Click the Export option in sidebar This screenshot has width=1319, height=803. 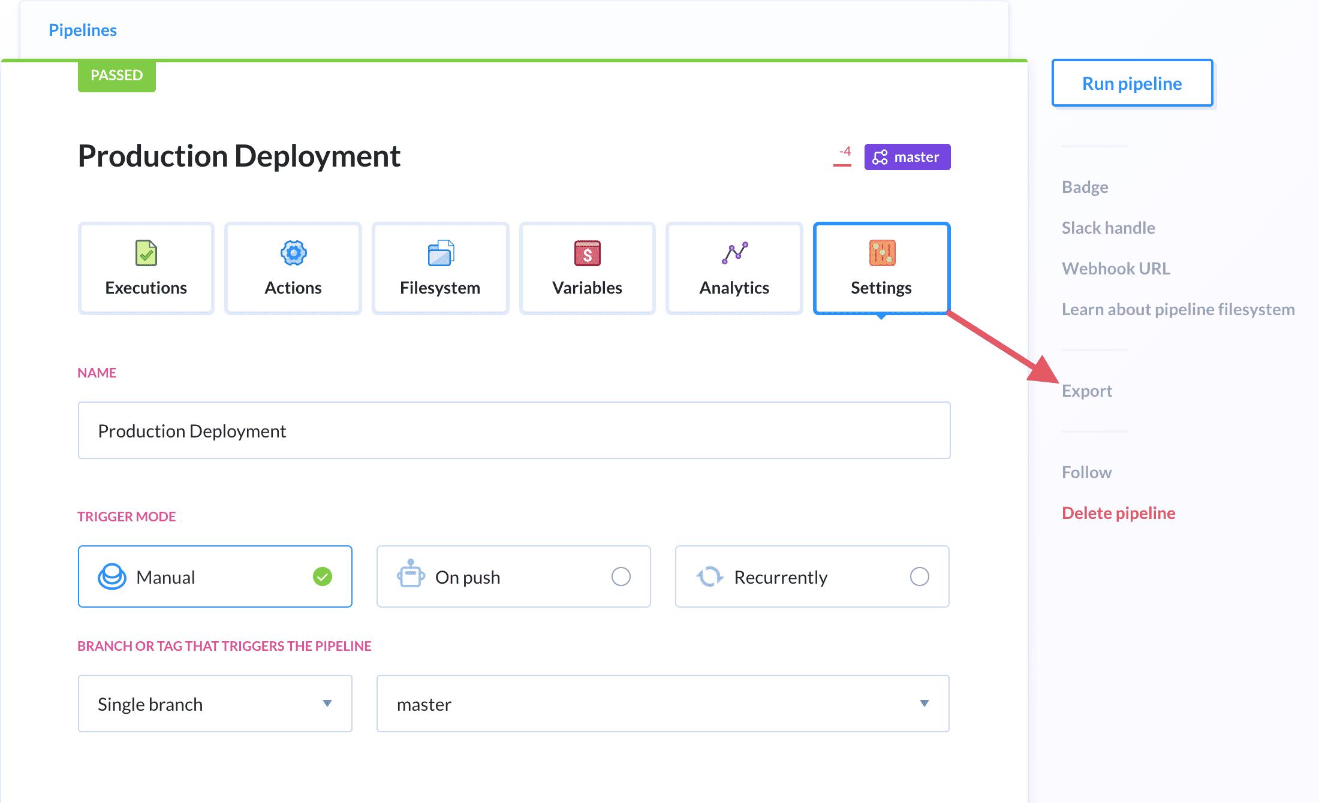click(x=1085, y=390)
